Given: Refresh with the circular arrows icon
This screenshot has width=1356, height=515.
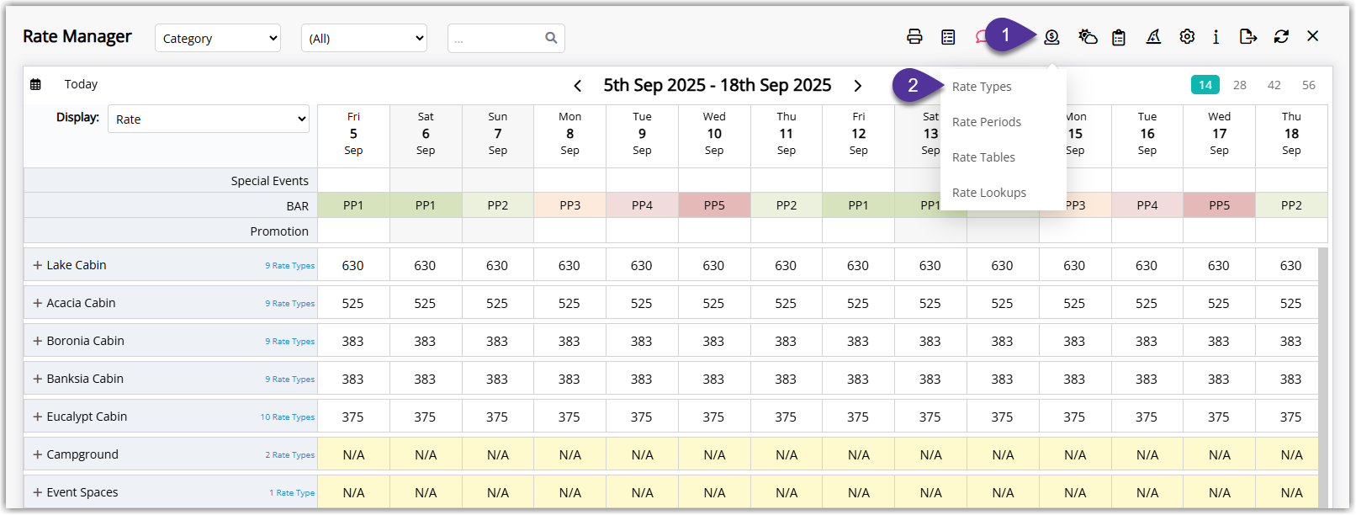Looking at the screenshot, I should point(1281,36).
